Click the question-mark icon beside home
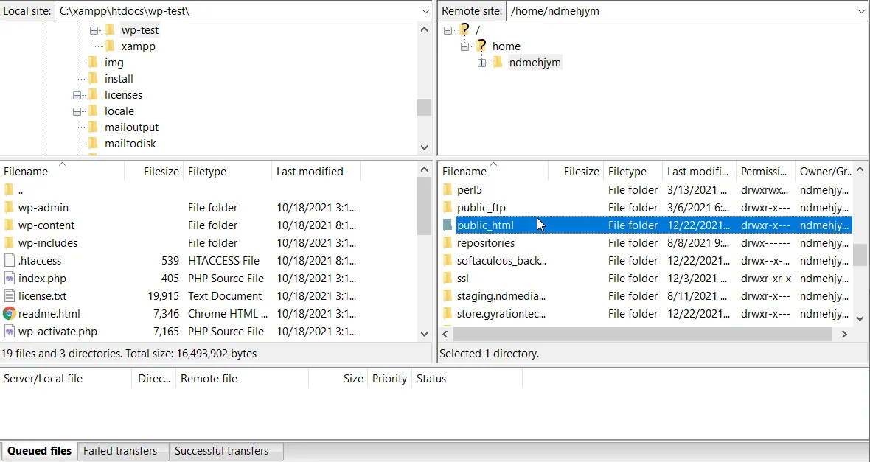 coord(481,46)
